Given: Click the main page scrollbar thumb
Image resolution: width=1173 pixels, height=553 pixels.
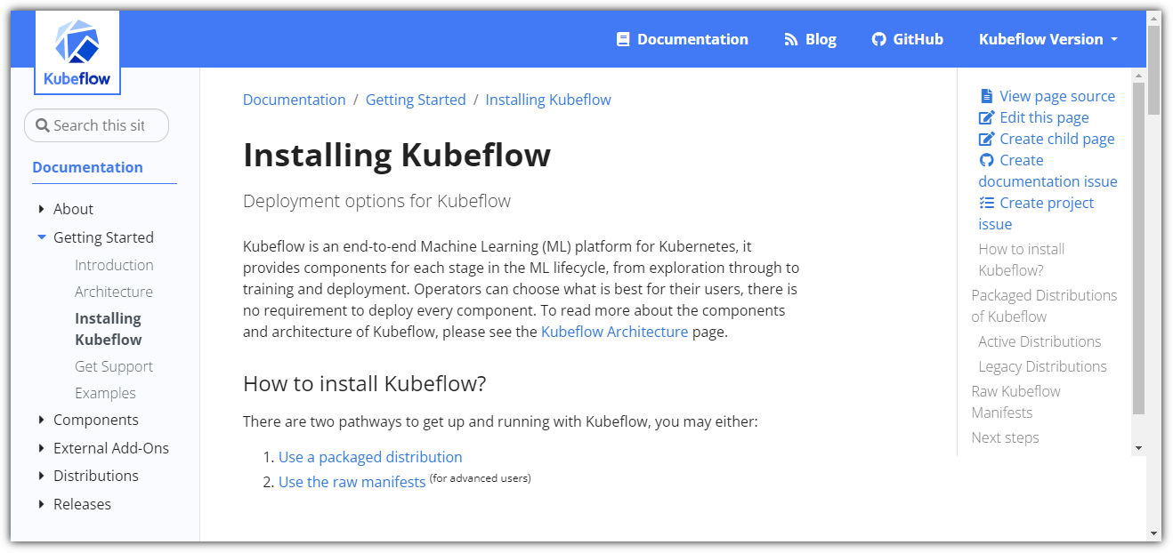Looking at the screenshot, I should click(1154, 69).
